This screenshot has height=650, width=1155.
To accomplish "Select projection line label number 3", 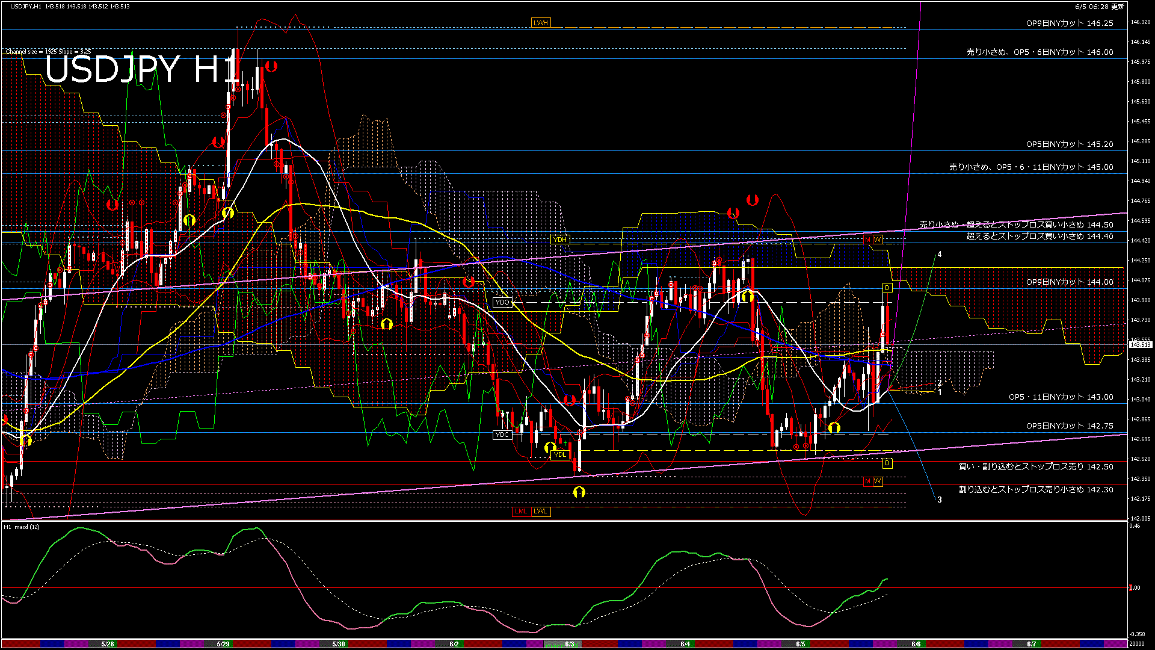I will (x=939, y=500).
